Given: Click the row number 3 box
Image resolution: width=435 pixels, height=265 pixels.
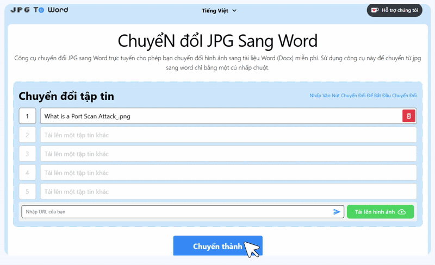Looking at the screenshot, I should click(x=27, y=154).
